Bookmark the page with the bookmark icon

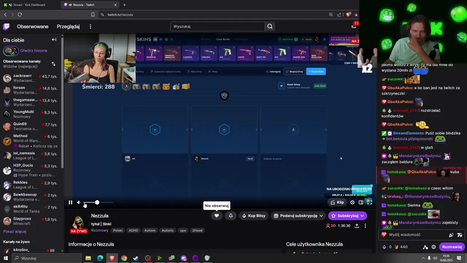93,15
